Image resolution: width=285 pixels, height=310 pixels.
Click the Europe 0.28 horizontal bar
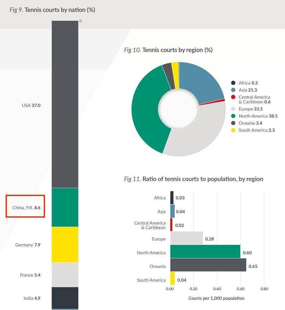[x=187, y=238]
